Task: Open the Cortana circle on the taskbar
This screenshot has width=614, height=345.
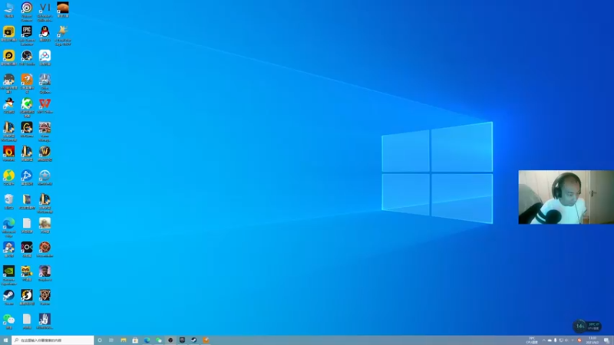Action: point(100,340)
